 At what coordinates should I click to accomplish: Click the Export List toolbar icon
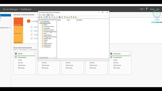point(57,17)
